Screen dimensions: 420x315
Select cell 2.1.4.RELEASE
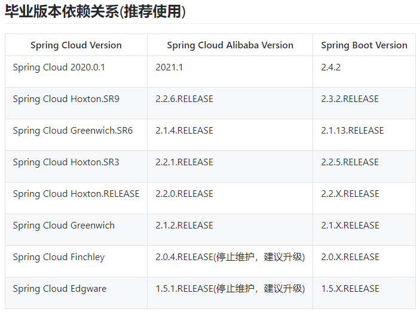click(230, 135)
